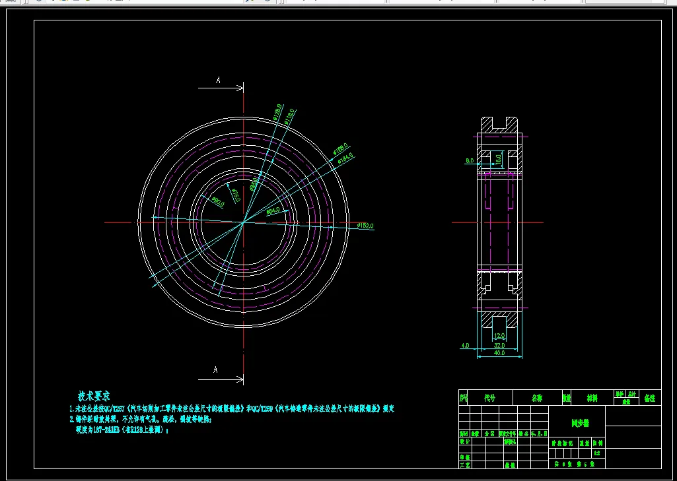Click the 年.月.日 date cell
The image size is (677, 481).
pos(539,433)
